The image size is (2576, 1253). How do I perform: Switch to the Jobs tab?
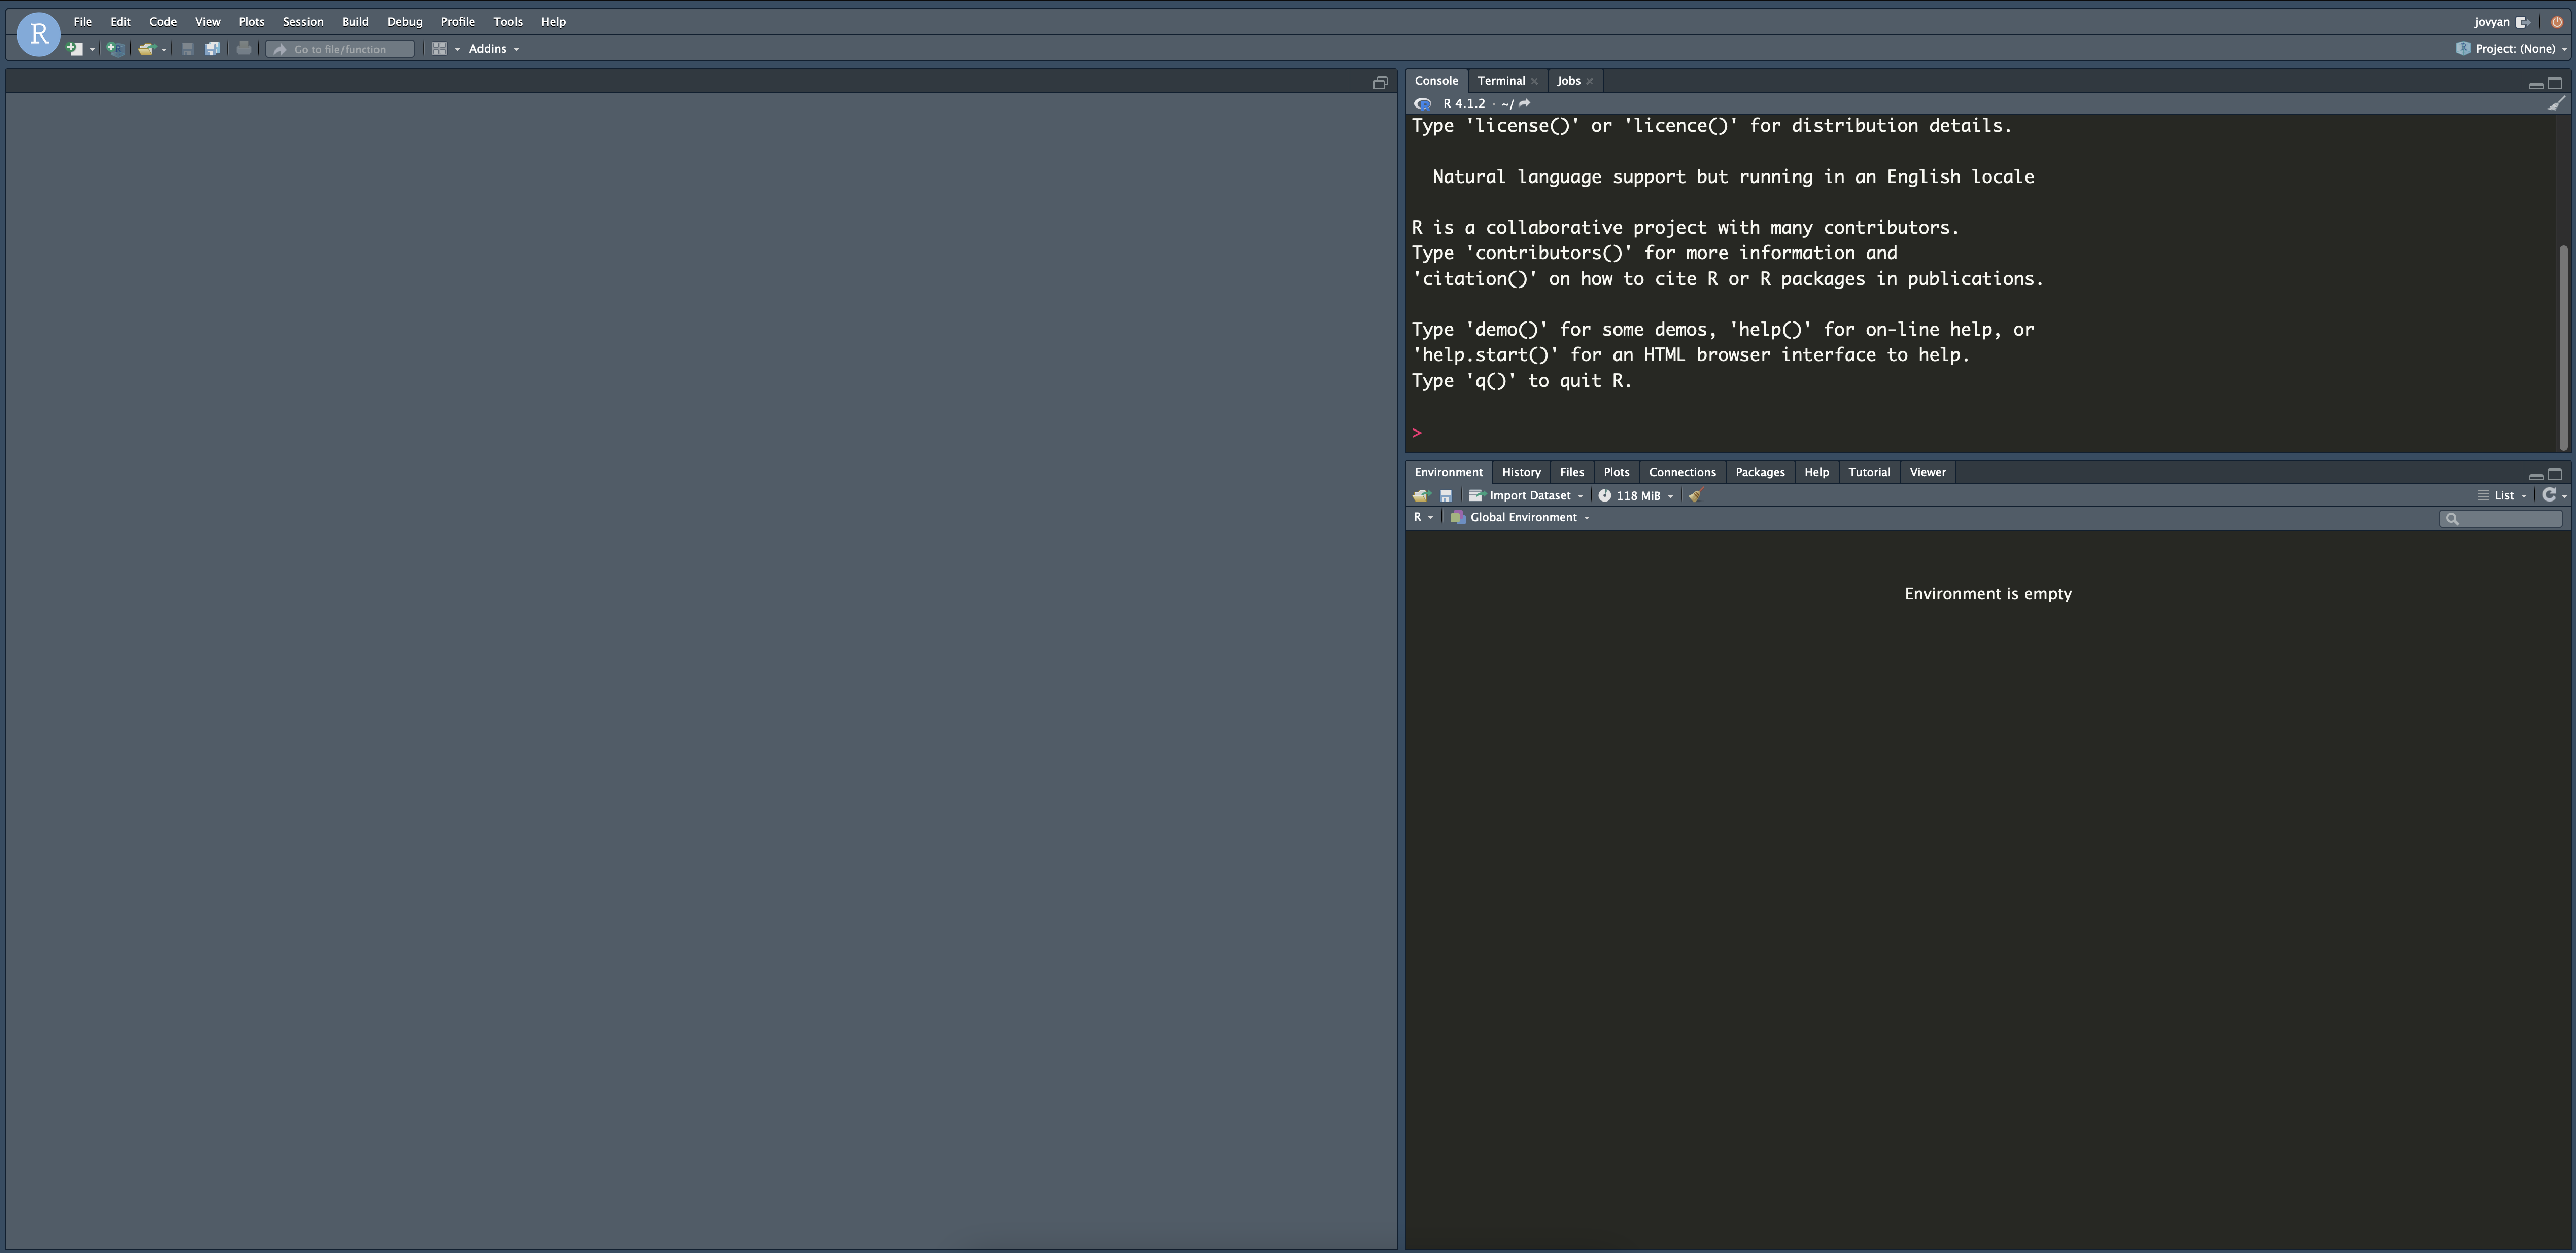[1568, 81]
